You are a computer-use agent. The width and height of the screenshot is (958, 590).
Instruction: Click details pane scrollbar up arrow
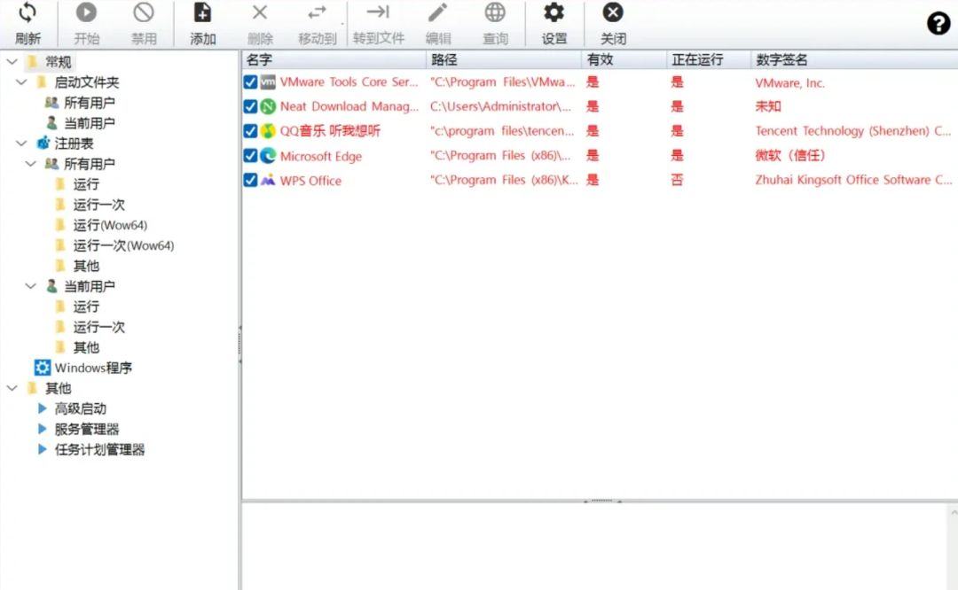pyautogui.click(x=953, y=513)
